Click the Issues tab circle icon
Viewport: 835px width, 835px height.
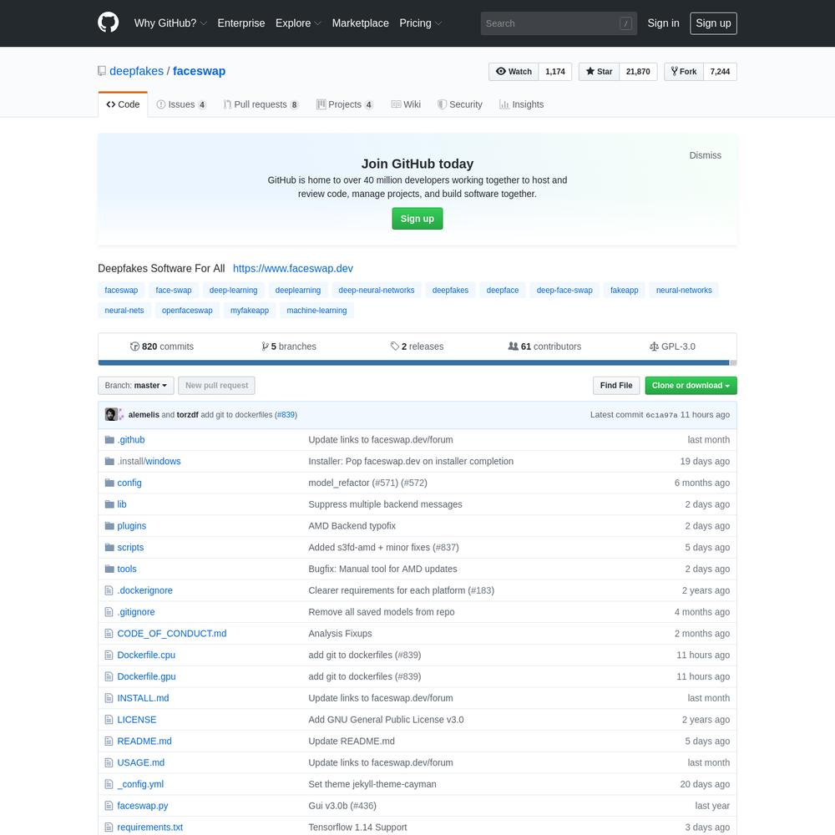point(161,104)
